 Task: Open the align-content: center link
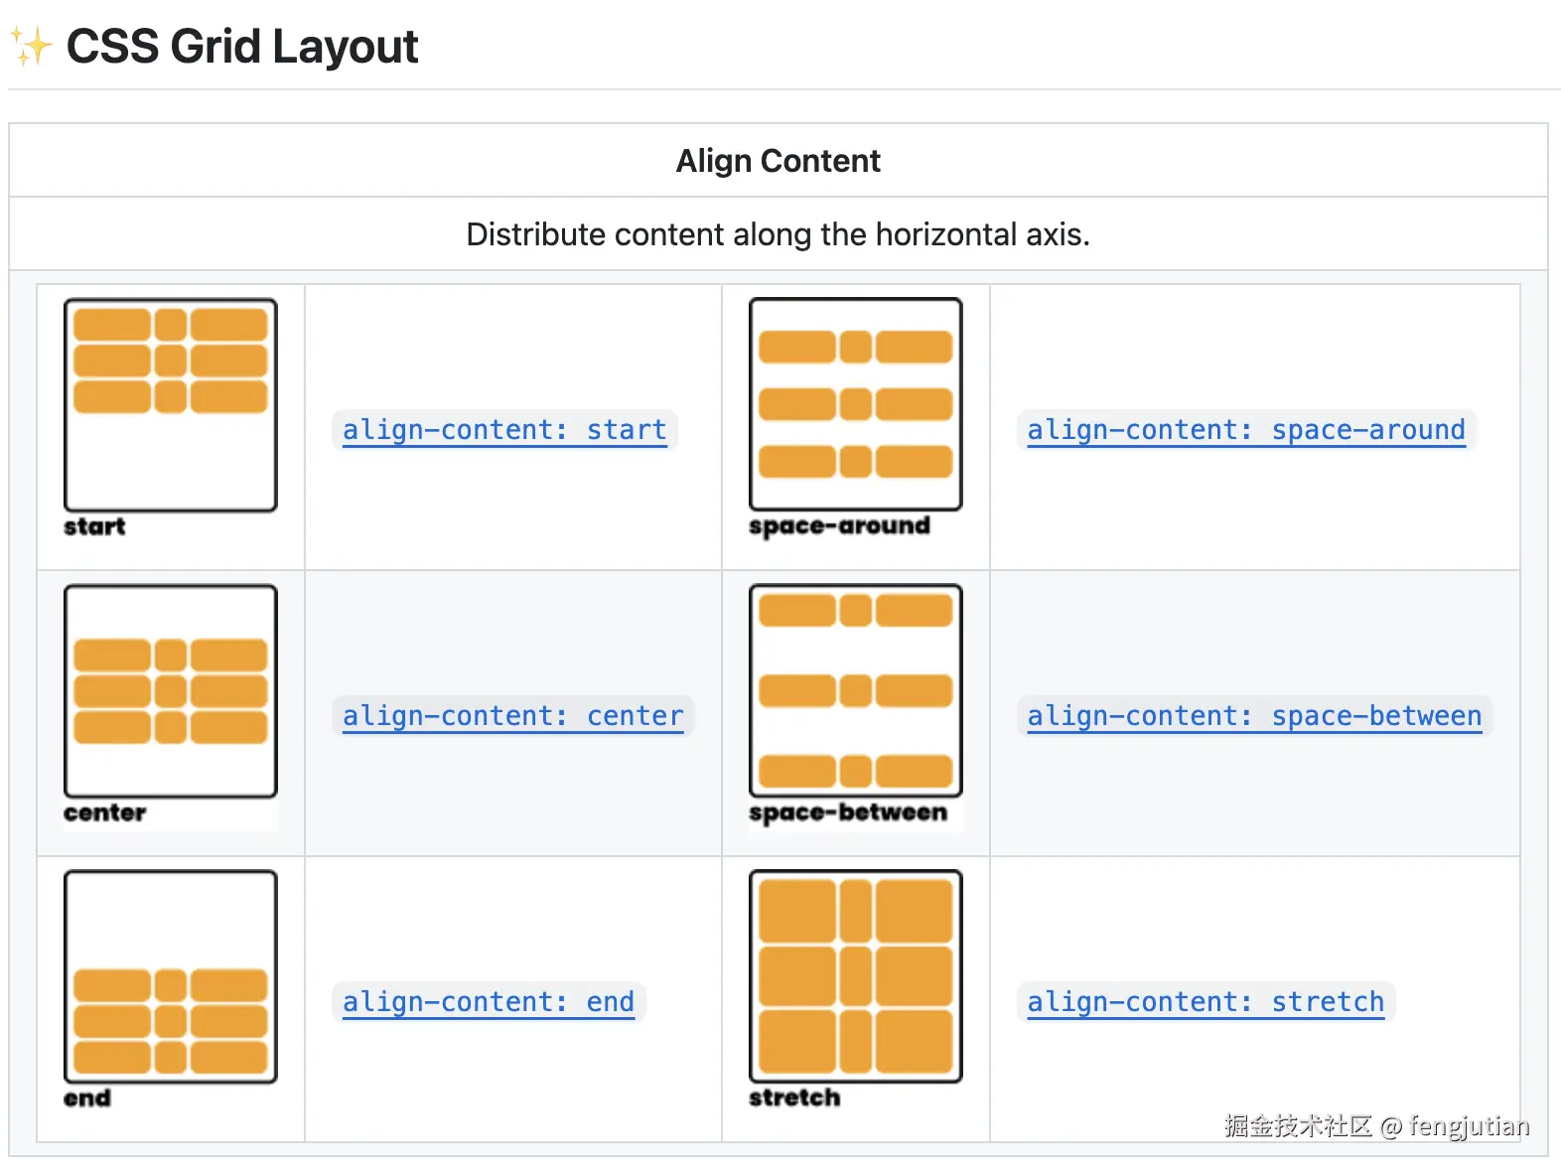512,716
